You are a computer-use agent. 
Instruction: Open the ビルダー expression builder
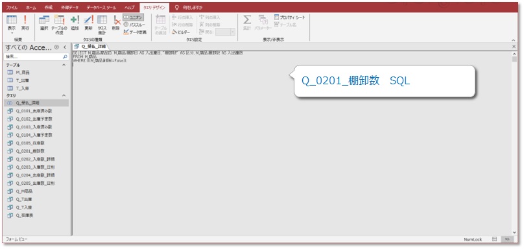pyautogui.click(x=181, y=32)
